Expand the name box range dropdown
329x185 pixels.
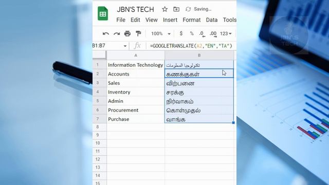point(125,46)
